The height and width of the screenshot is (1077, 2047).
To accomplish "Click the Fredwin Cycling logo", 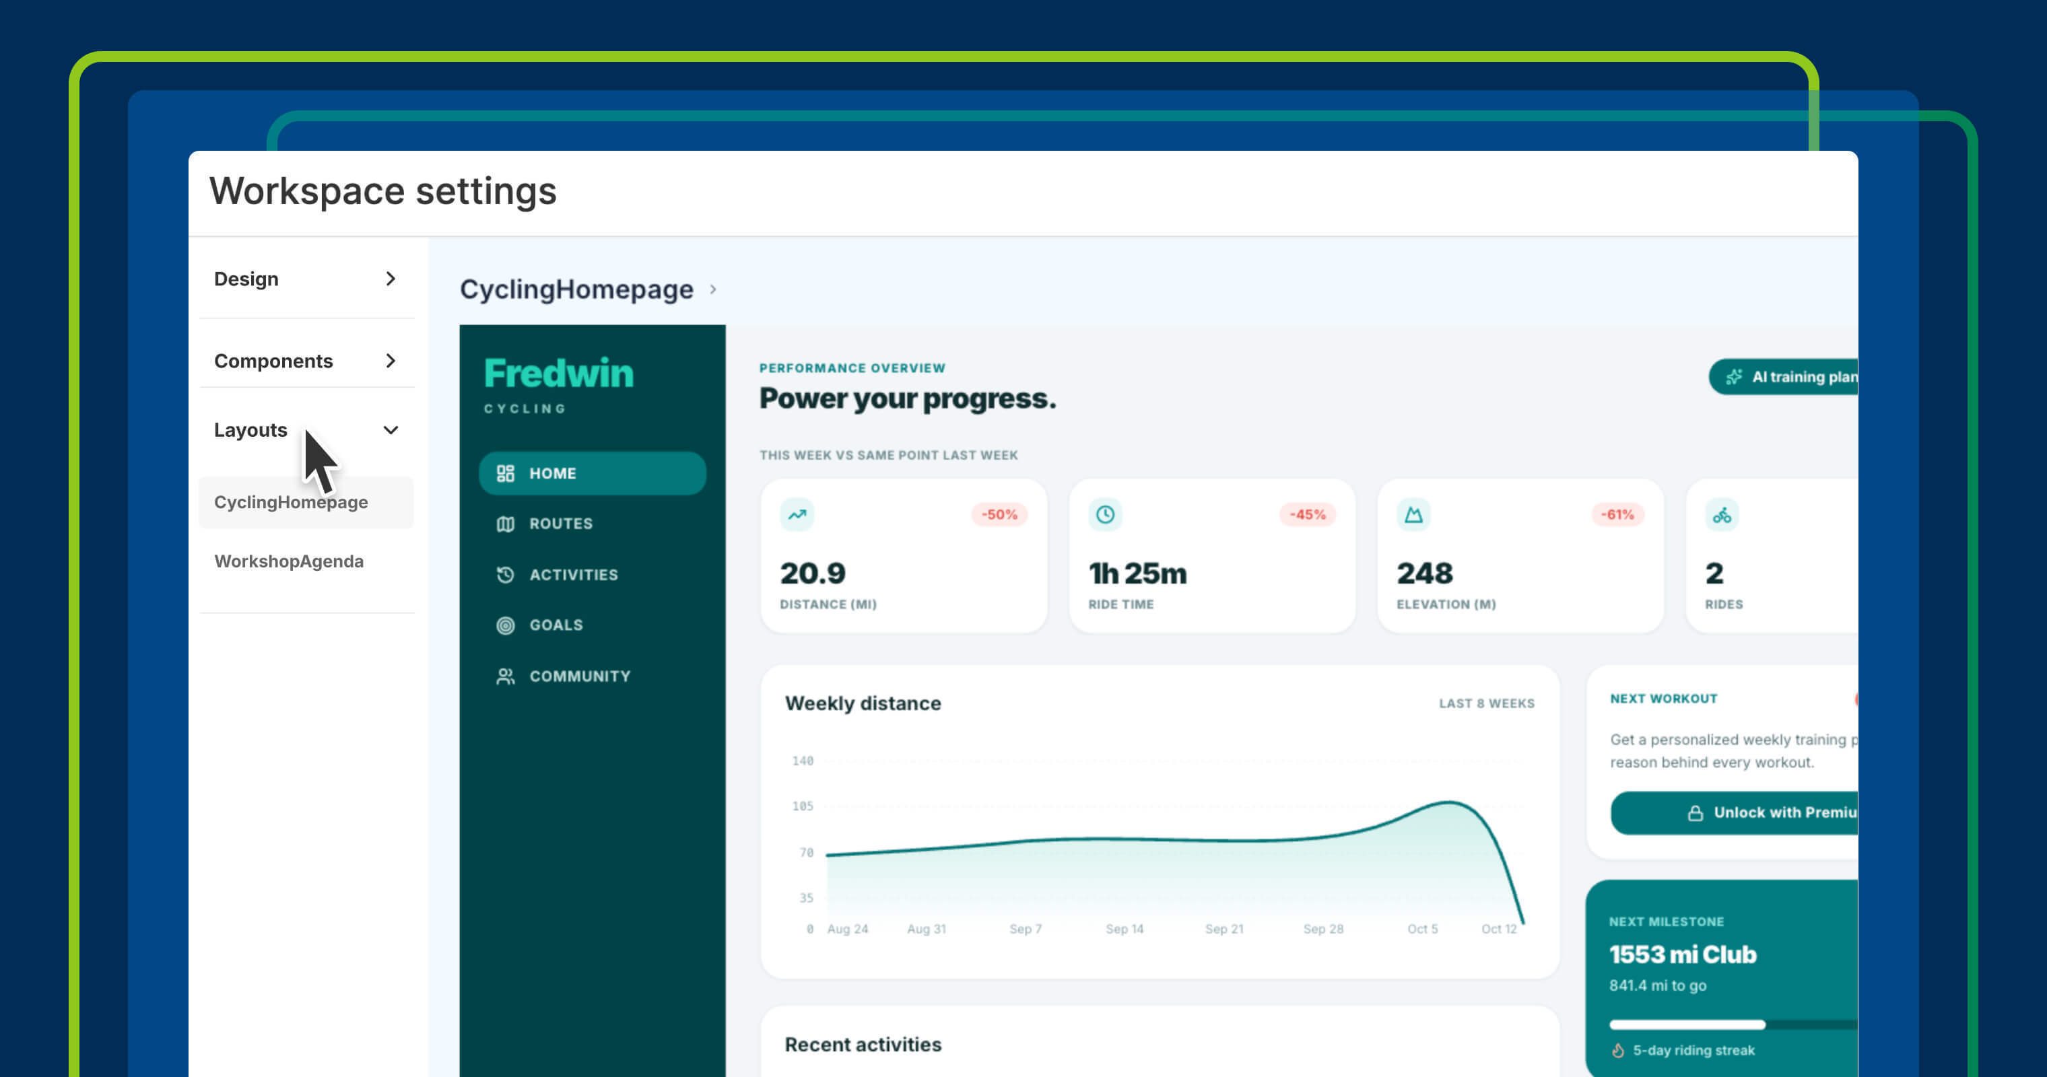I will (x=559, y=384).
